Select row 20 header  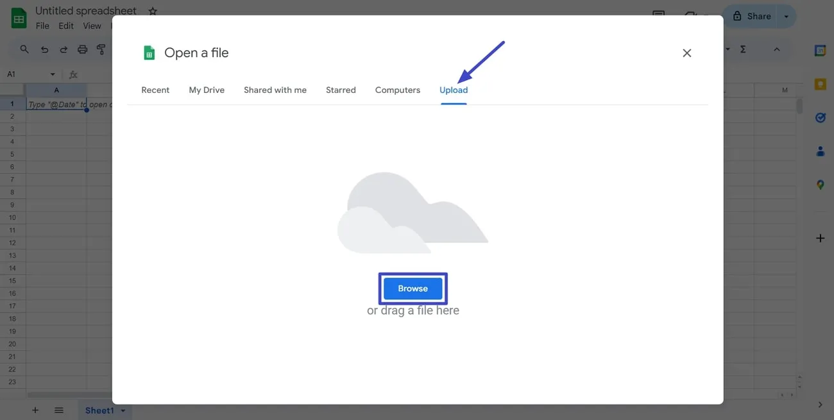pyautogui.click(x=12, y=344)
